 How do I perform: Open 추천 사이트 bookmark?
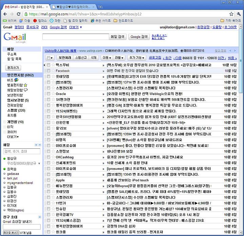[101, 21]
